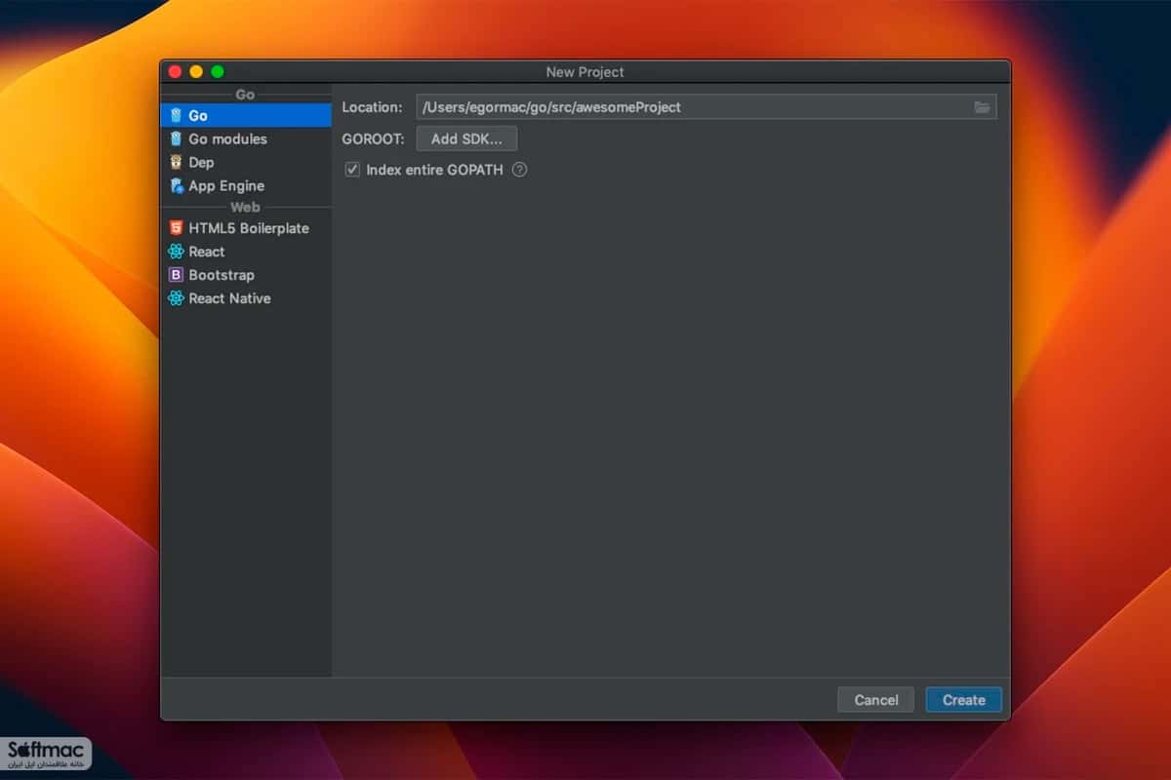1171x780 pixels.
Task: Click the Location: label
Action: coord(372,107)
